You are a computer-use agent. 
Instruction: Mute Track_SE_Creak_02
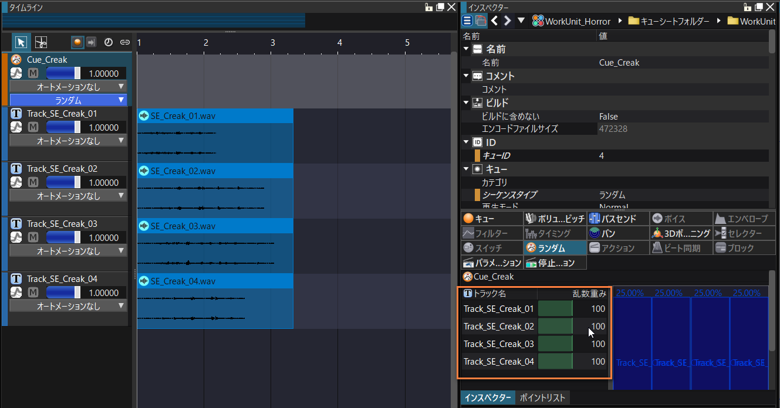pos(33,182)
